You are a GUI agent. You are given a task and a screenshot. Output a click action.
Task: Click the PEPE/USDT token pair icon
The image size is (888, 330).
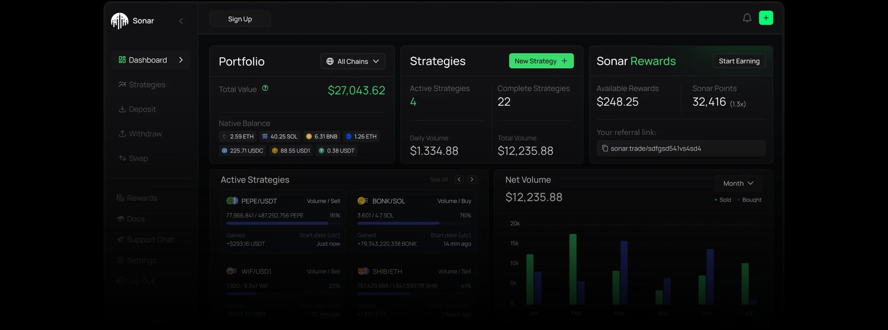click(x=232, y=201)
